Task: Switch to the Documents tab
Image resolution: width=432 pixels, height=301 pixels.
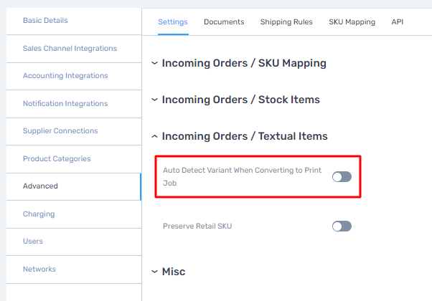Action: [x=224, y=21]
